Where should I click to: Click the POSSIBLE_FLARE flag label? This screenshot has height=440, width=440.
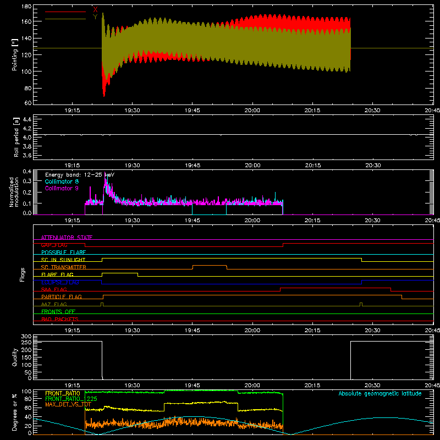(63, 252)
